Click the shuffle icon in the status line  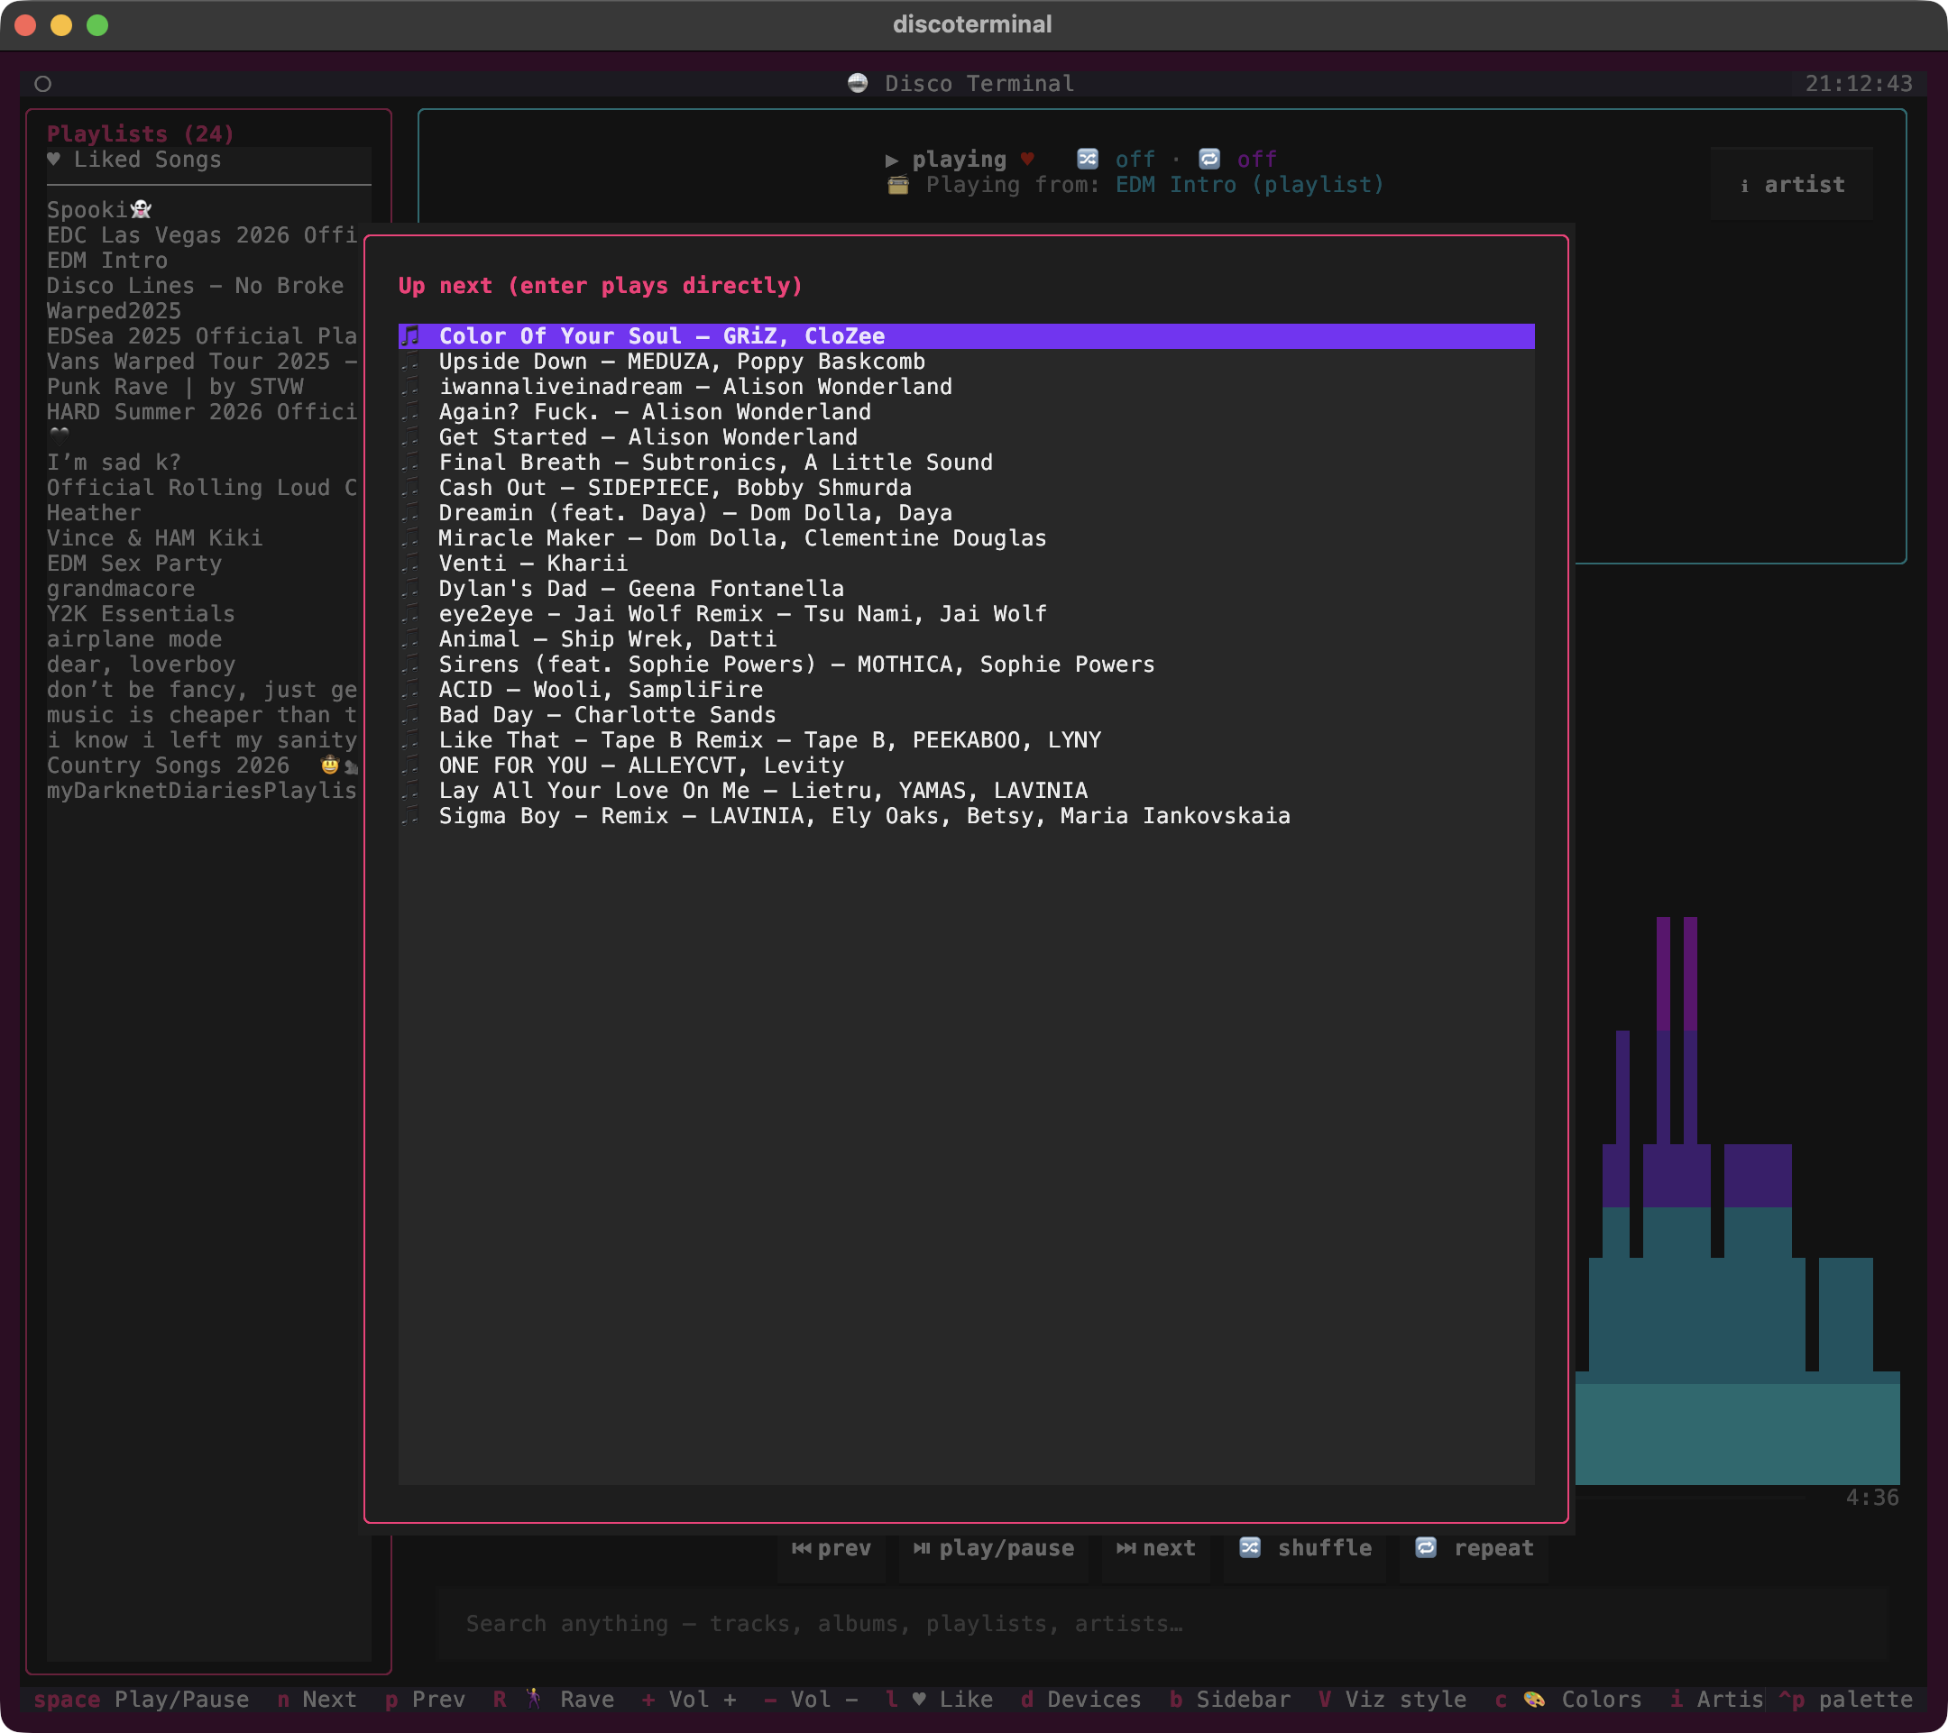[x=1088, y=159]
